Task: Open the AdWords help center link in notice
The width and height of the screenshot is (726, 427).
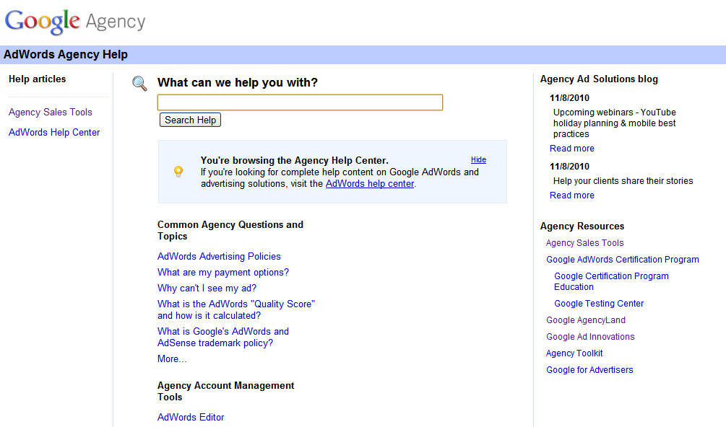Action: (x=369, y=184)
